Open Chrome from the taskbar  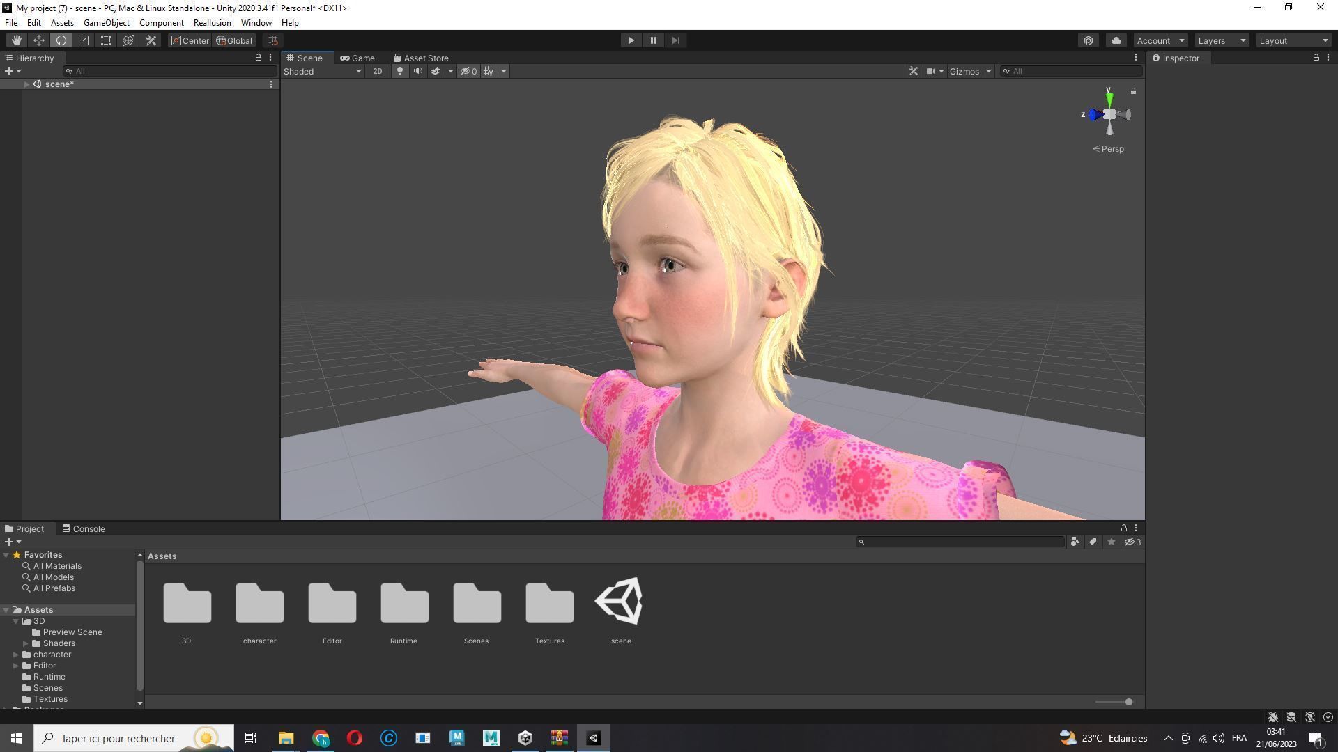[321, 738]
